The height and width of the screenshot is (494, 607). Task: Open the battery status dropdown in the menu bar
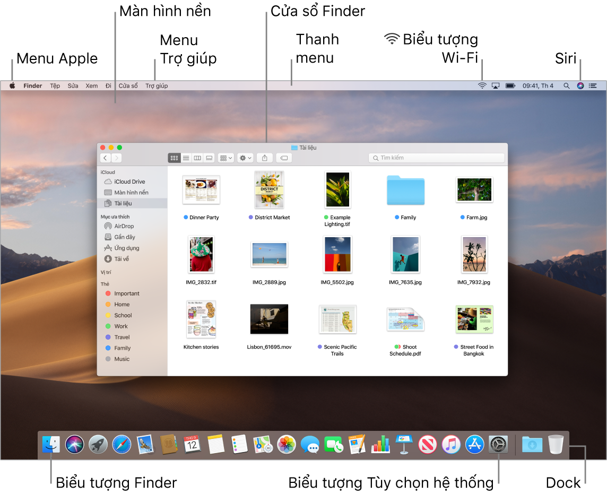point(510,85)
